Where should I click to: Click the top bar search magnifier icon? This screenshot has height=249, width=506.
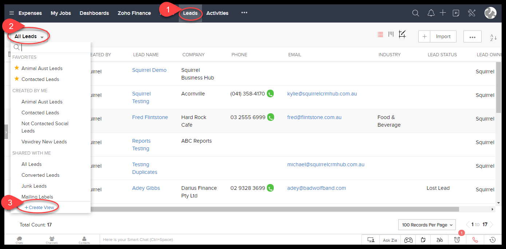[415, 13]
